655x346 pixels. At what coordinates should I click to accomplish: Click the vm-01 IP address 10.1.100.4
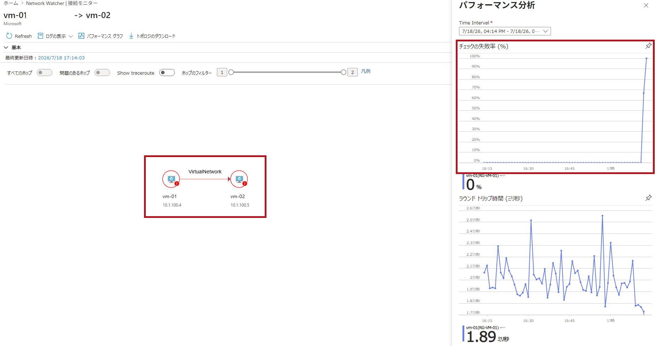coord(172,205)
